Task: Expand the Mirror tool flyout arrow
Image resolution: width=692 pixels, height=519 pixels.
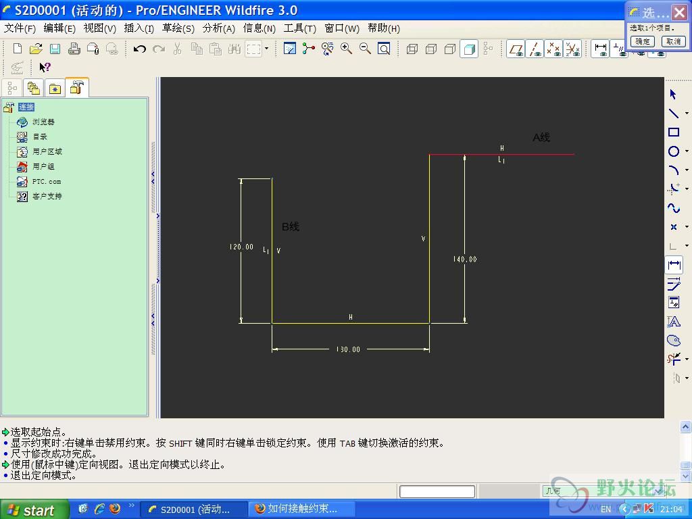Action: click(687, 378)
